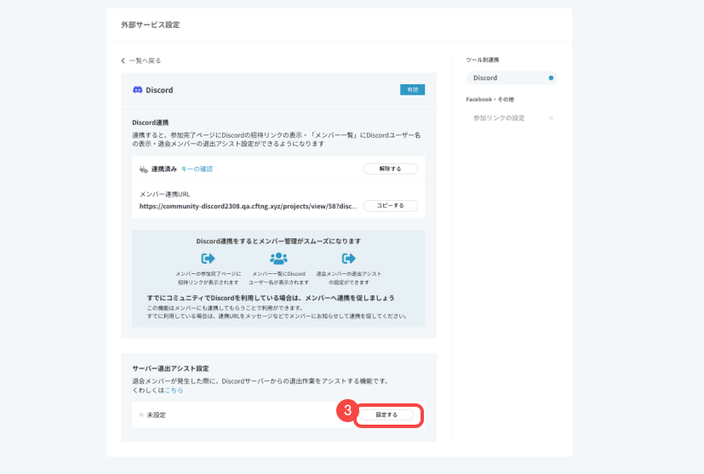Viewport: 704px width, 474px height.
Task: Click the back chevron arrow before 一覧へ戻る
Action: [123, 61]
